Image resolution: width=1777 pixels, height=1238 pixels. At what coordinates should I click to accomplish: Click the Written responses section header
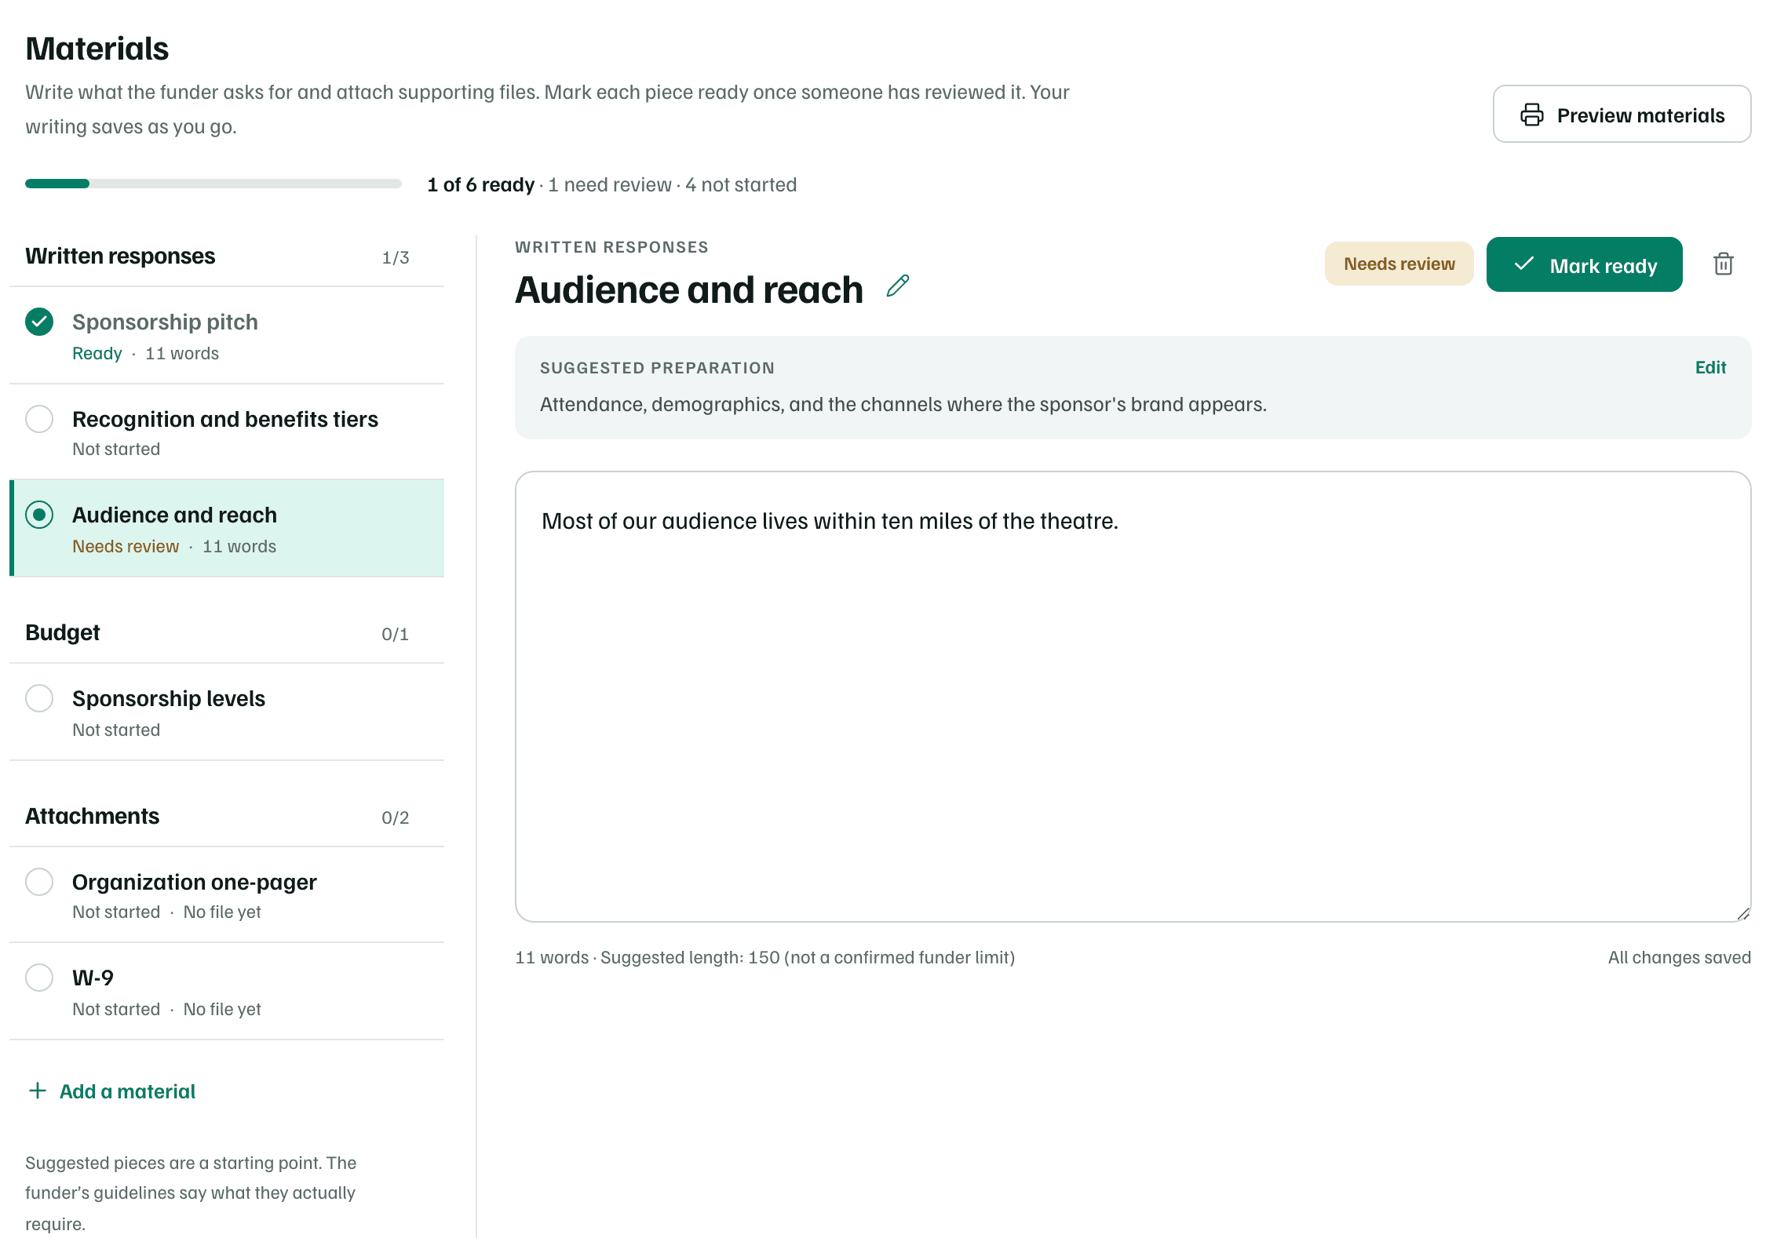120,257
